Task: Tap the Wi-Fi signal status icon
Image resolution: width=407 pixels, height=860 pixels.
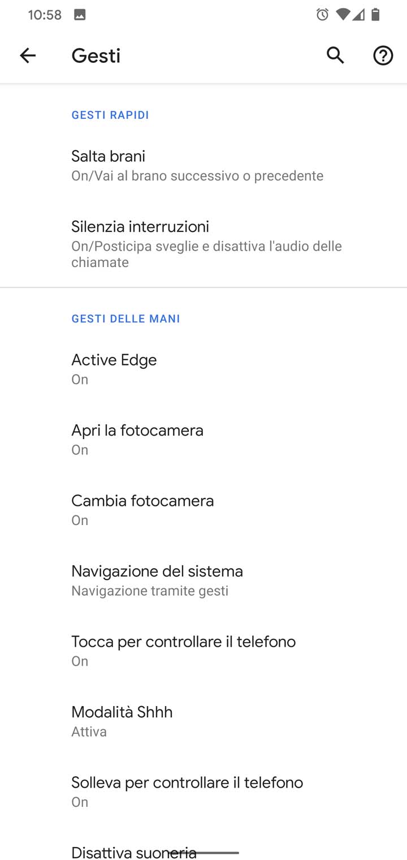Action: (342, 15)
